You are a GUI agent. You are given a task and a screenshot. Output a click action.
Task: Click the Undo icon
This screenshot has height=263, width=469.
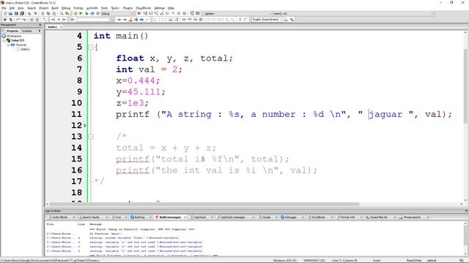[x=29, y=13]
